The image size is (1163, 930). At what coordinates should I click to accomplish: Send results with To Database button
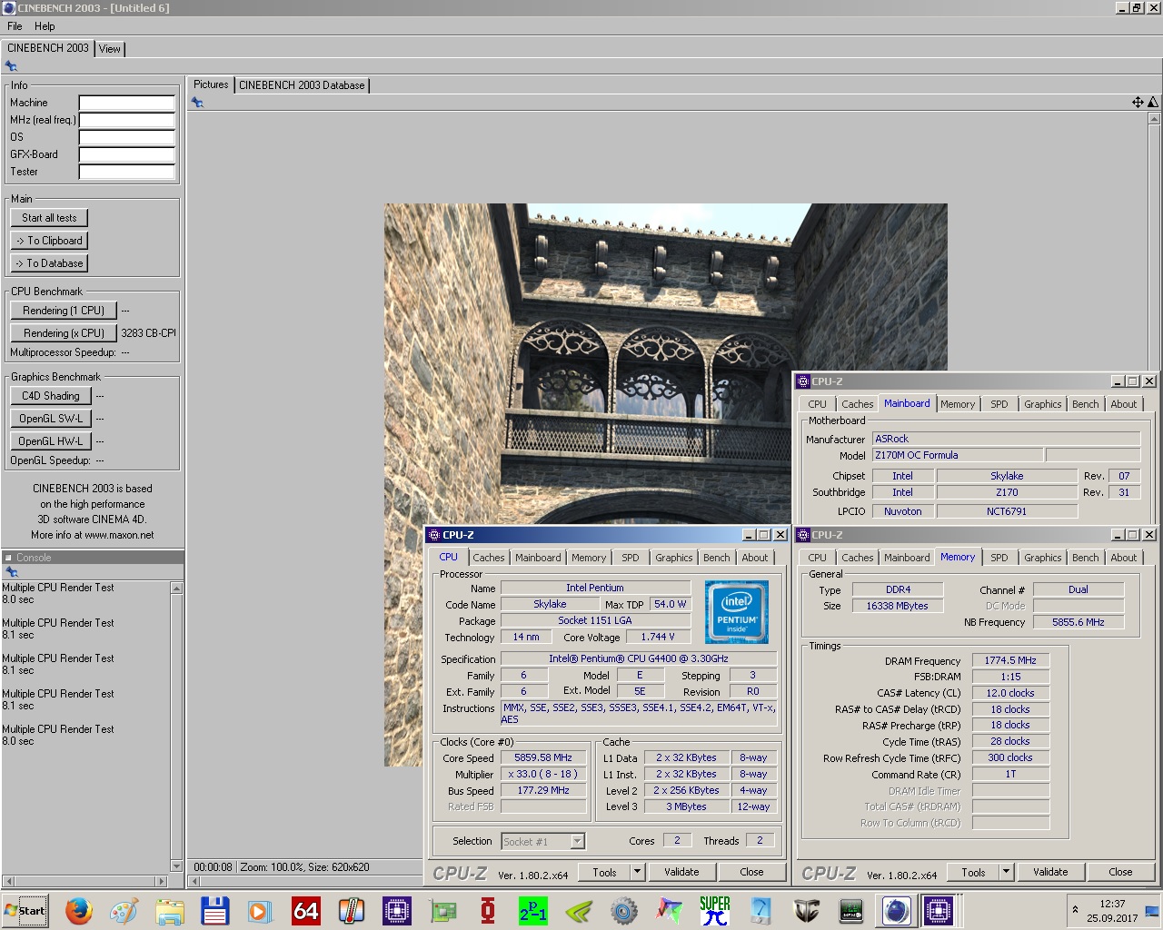[50, 263]
